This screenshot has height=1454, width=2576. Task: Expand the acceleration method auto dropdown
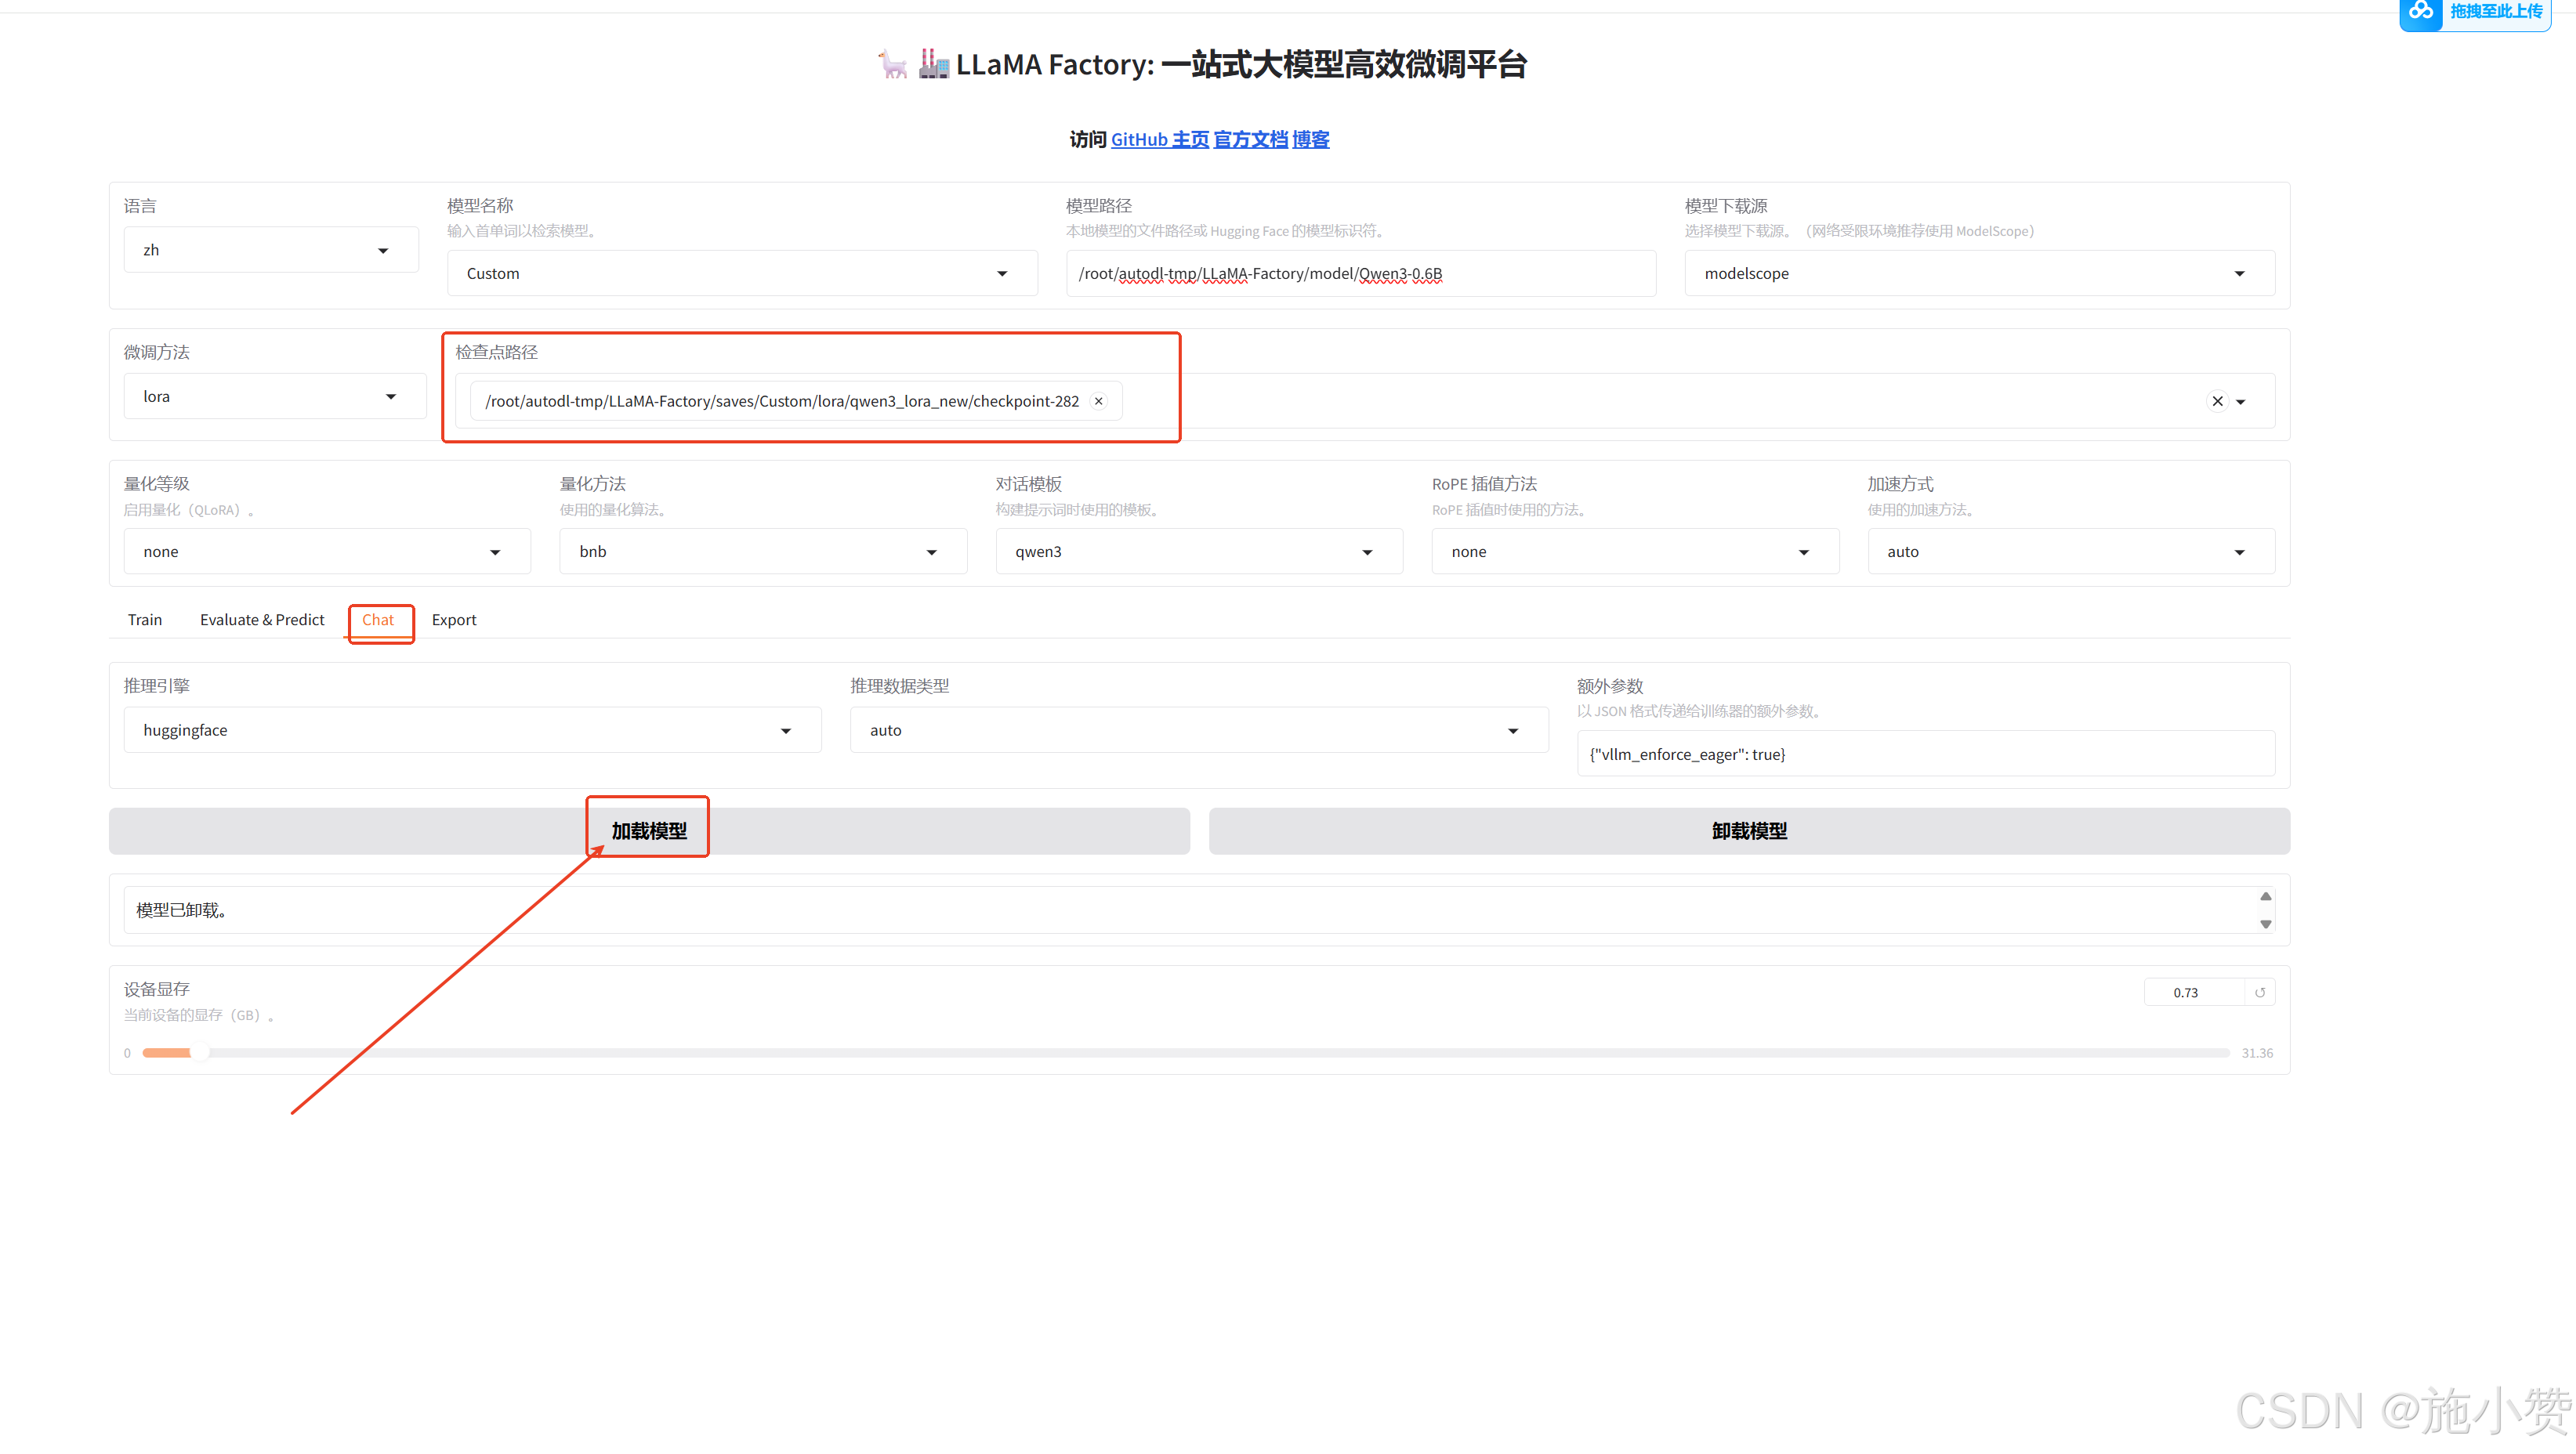2071,552
